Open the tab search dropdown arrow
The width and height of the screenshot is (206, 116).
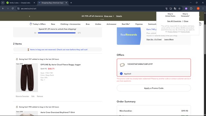(x=3, y=3)
